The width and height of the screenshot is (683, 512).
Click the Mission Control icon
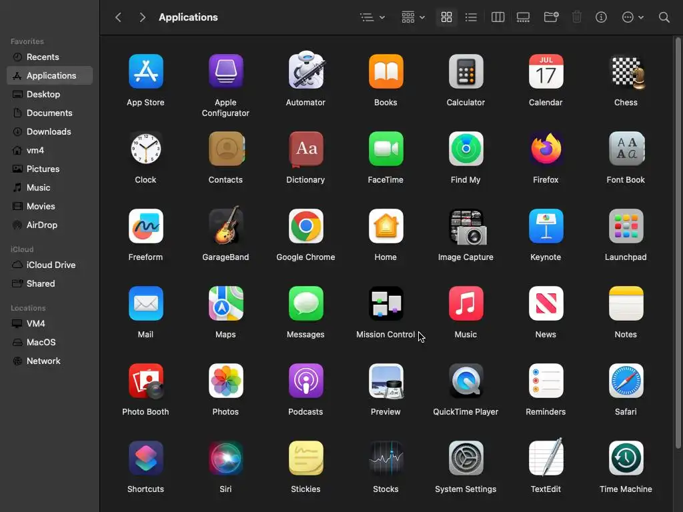point(386,303)
